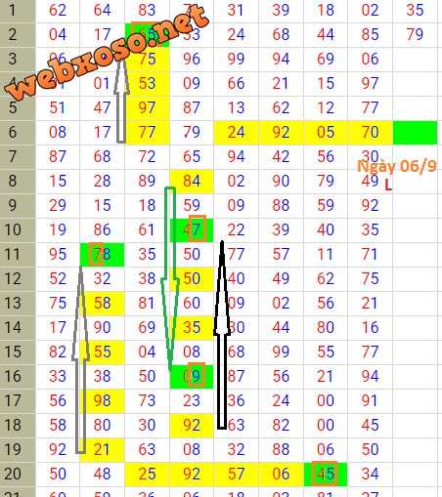
Task: Click the red letter L annotation
Action: (x=388, y=186)
